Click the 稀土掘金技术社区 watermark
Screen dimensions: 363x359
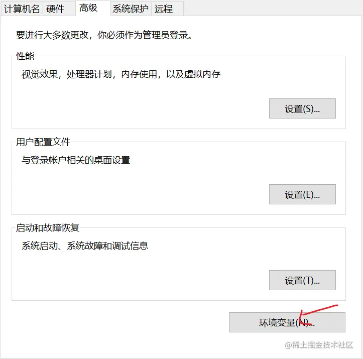(x=319, y=345)
